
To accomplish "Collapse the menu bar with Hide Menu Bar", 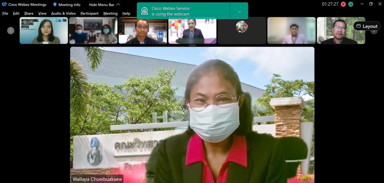I will [104, 5].
